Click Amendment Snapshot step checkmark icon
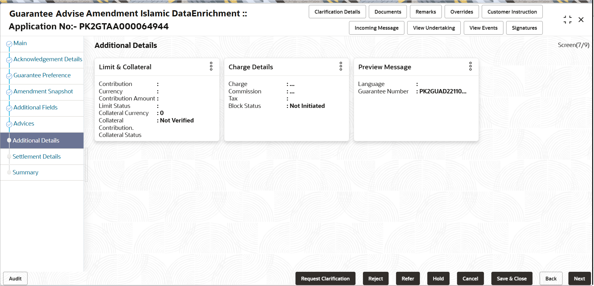The width and height of the screenshot is (594, 286). tap(9, 92)
